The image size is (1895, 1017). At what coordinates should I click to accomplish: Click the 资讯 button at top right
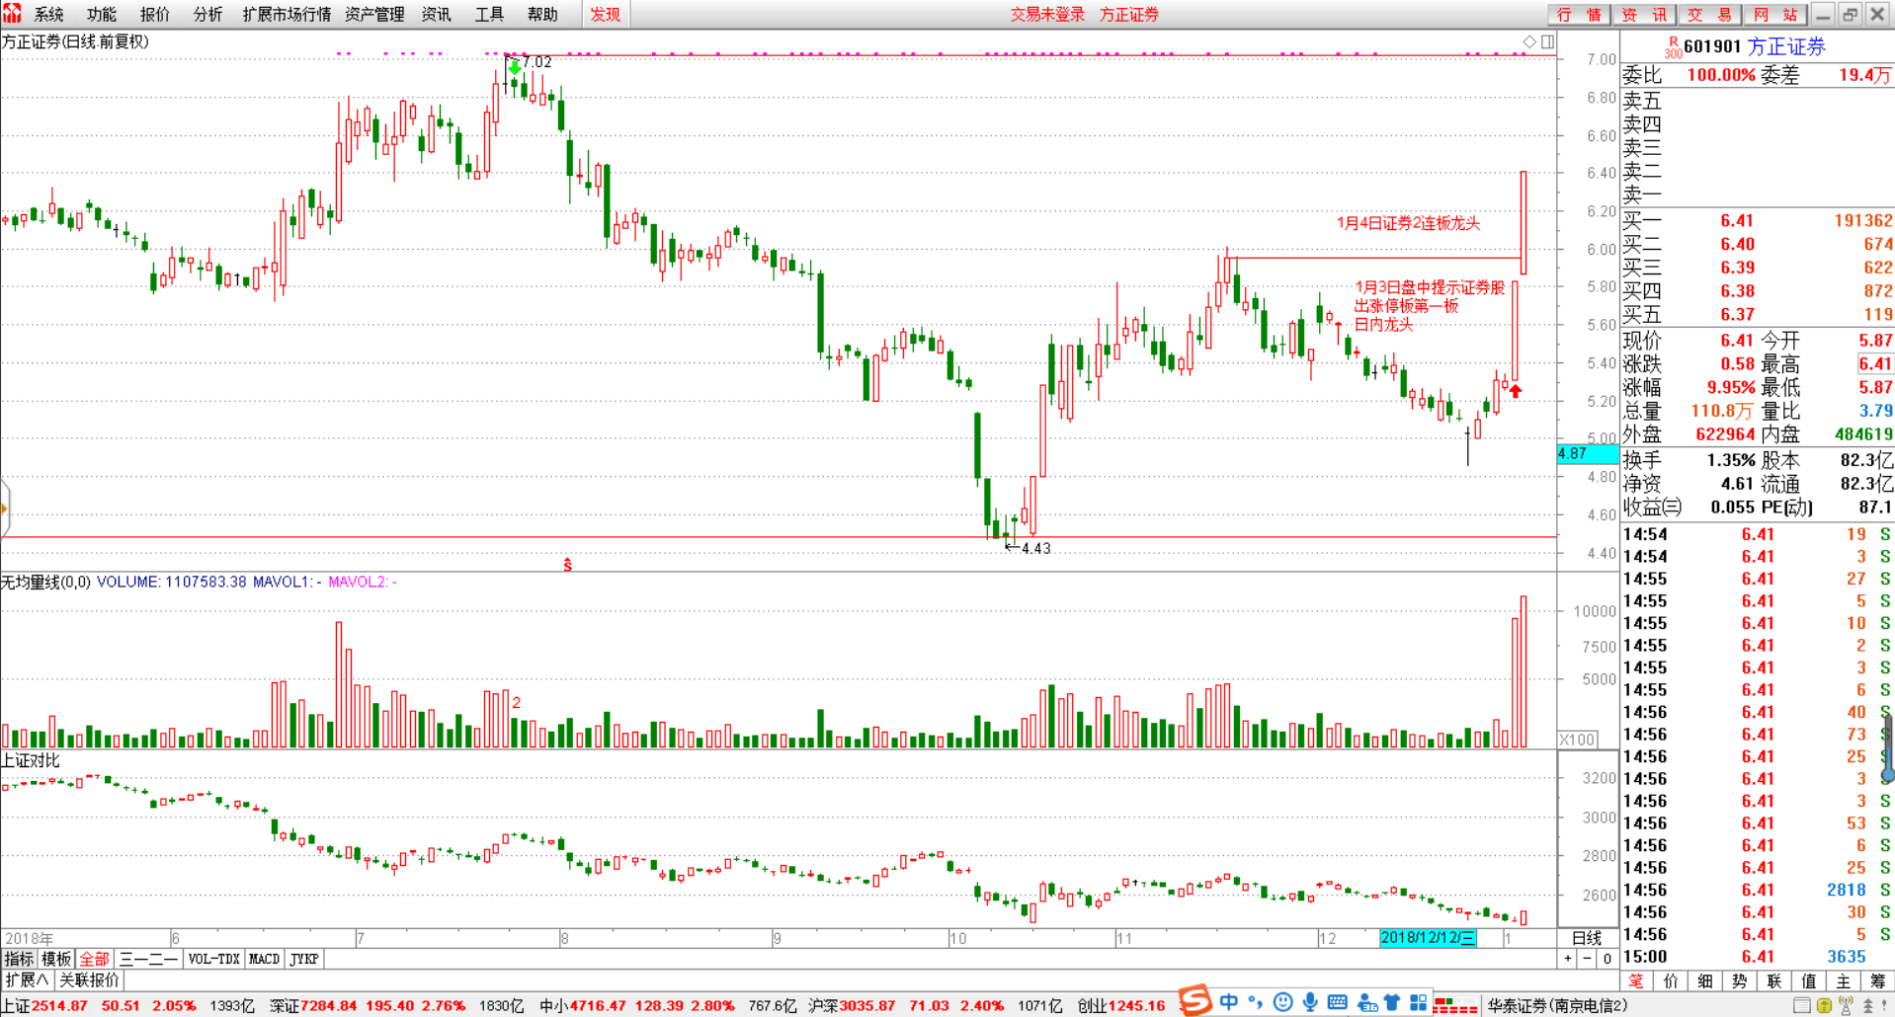(1644, 14)
